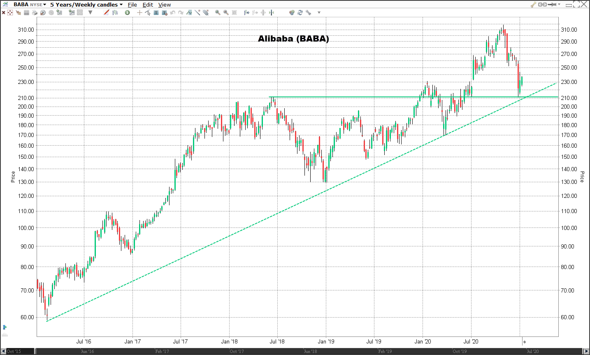Select the text annotation T tool
590x355 pixels.
click(x=156, y=13)
